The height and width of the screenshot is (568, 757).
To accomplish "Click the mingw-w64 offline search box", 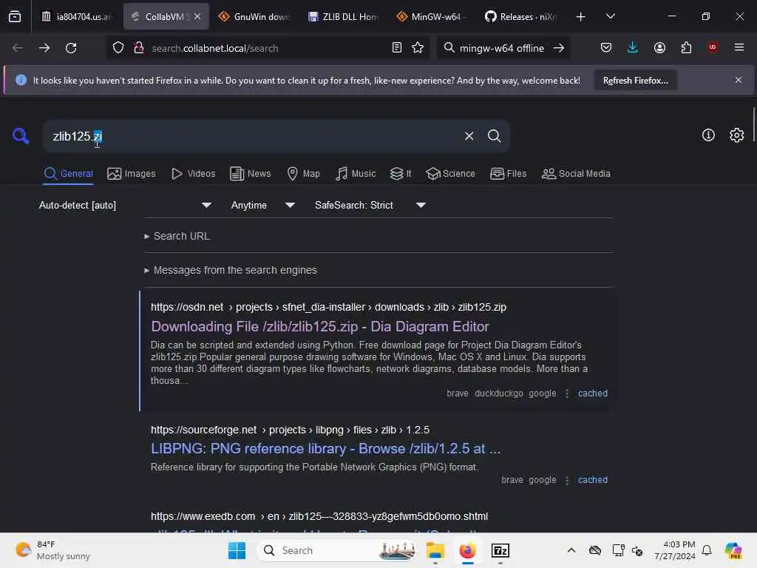I will point(502,48).
